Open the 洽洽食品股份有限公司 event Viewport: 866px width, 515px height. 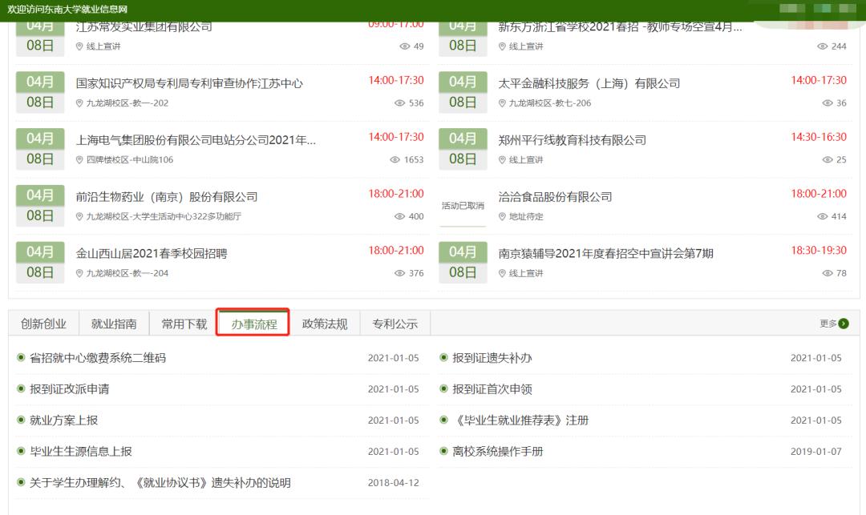(555, 197)
